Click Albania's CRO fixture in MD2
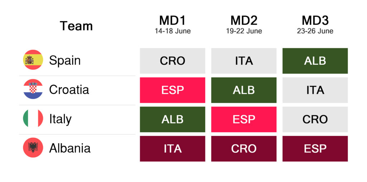The image size is (367, 182). (x=244, y=149)
